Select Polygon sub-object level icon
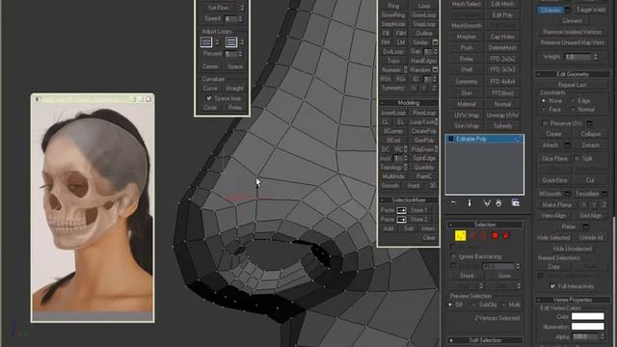The height and width of the screenshot is (347, 617). [495, 235]
